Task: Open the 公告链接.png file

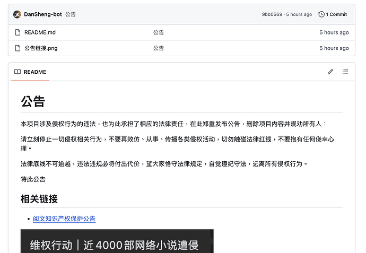Action: point(41,48)
